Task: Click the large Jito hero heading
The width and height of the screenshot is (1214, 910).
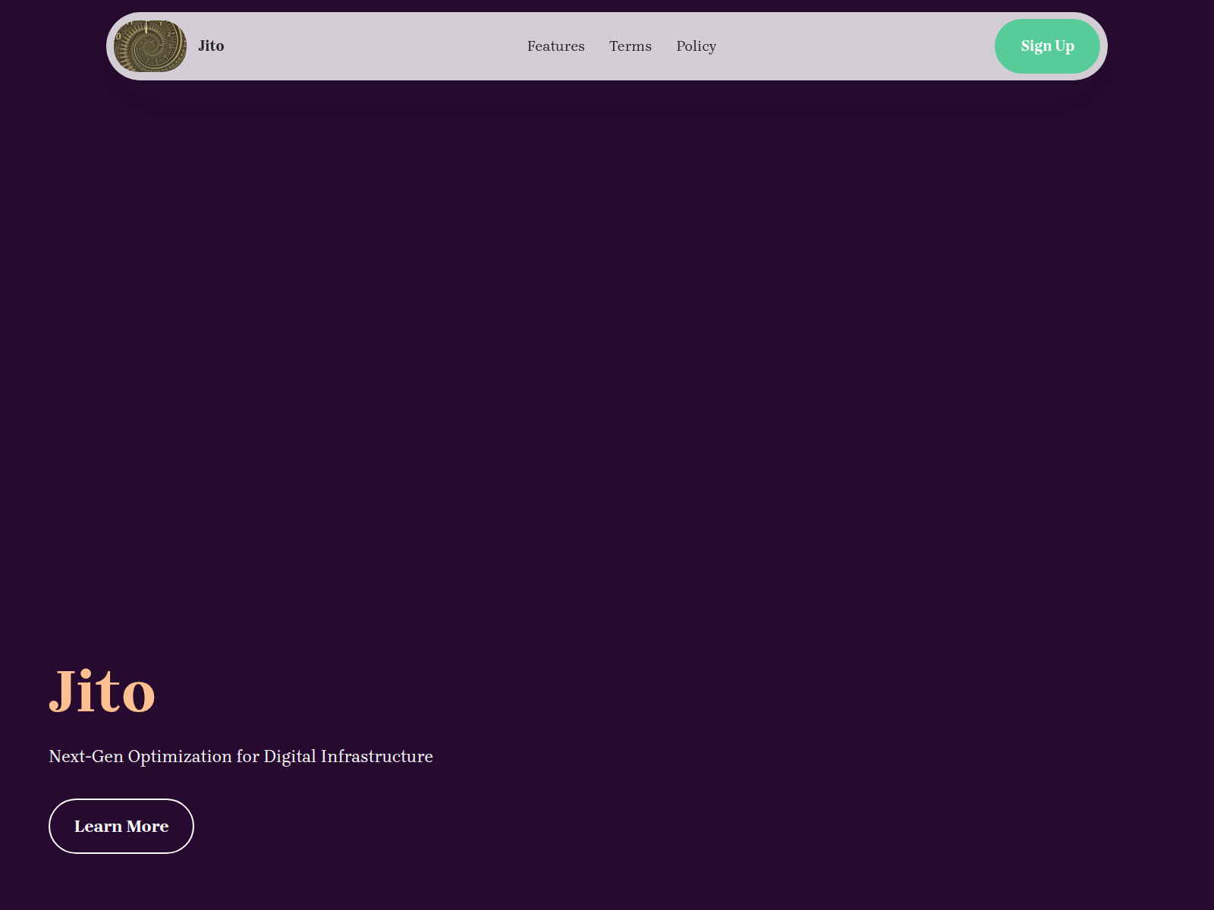Action: 102,691
